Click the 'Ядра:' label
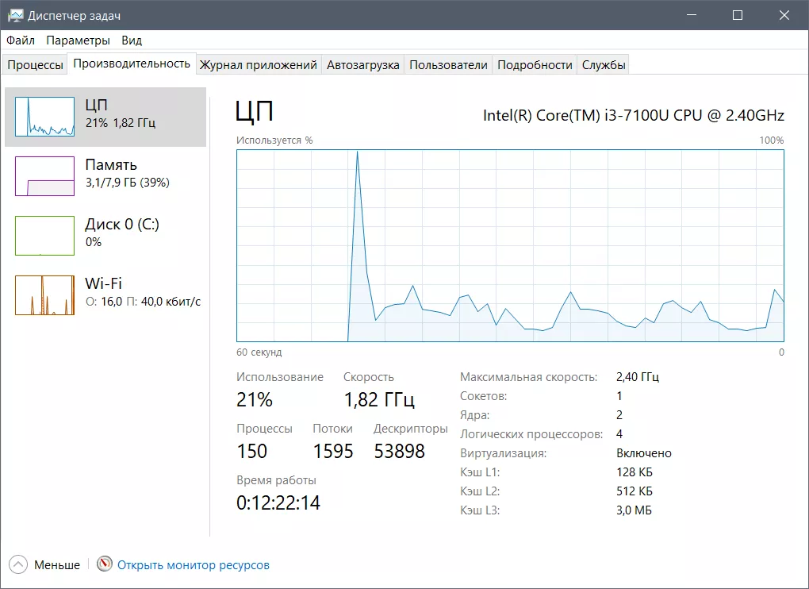This screenshot has height=589, width=809. click(474, 415)
